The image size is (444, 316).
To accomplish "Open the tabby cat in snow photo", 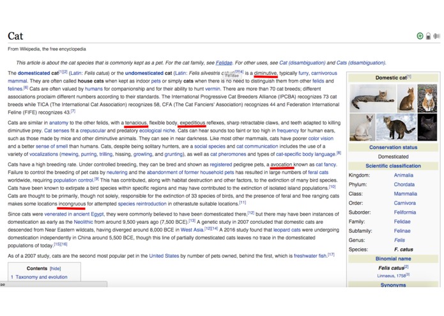I will (x=397, y=127).
